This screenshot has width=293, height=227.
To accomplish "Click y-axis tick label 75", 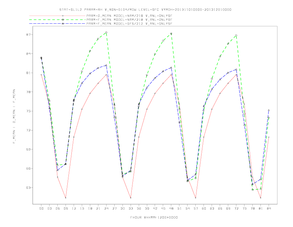I will [29, 111].
